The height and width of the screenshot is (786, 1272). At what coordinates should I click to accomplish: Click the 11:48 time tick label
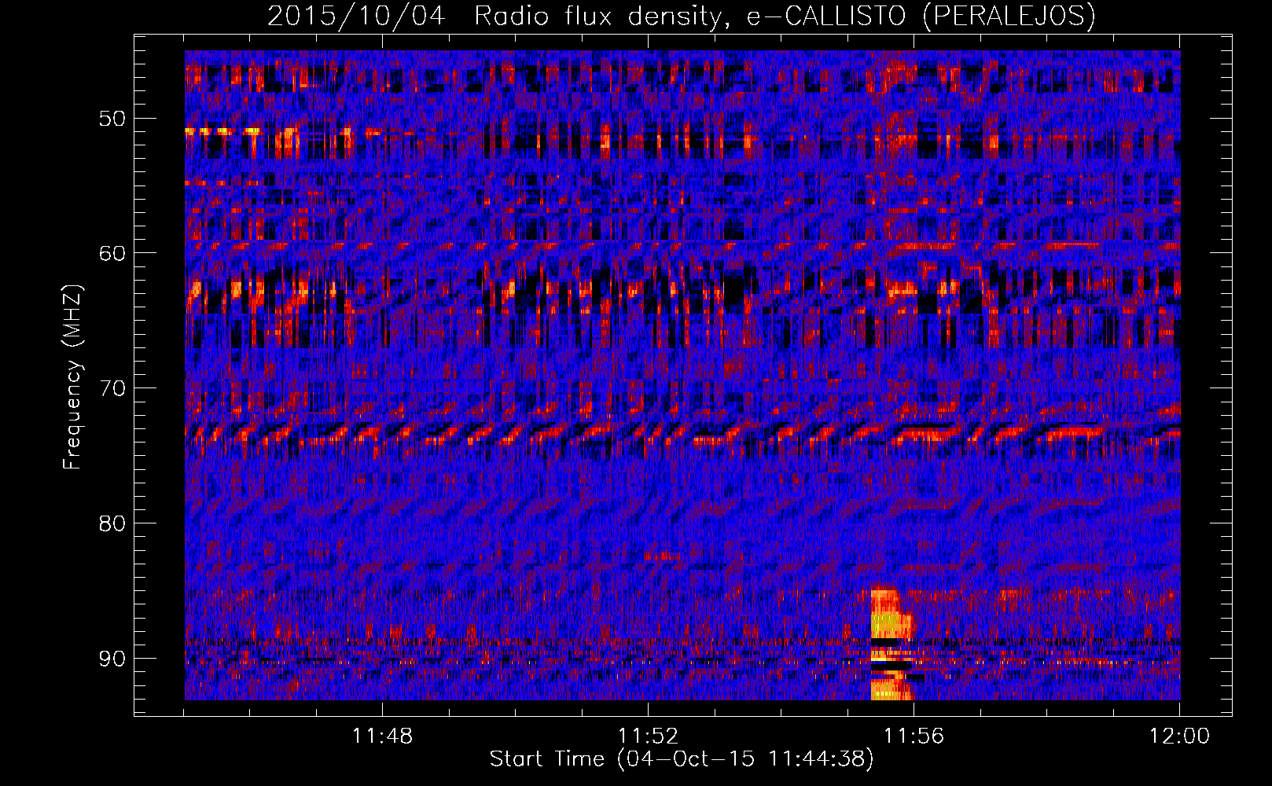(382, 736)
